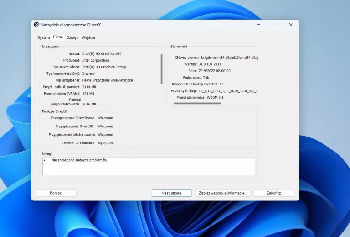350x237 pixels.
Task: Click Zapisz wszystkie informacje button
Action: 223,193
